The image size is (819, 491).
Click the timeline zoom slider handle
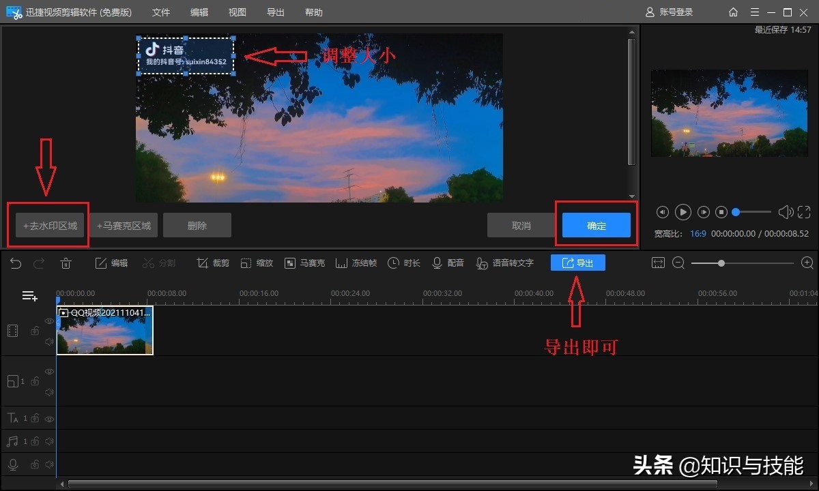tap(721, 263)
